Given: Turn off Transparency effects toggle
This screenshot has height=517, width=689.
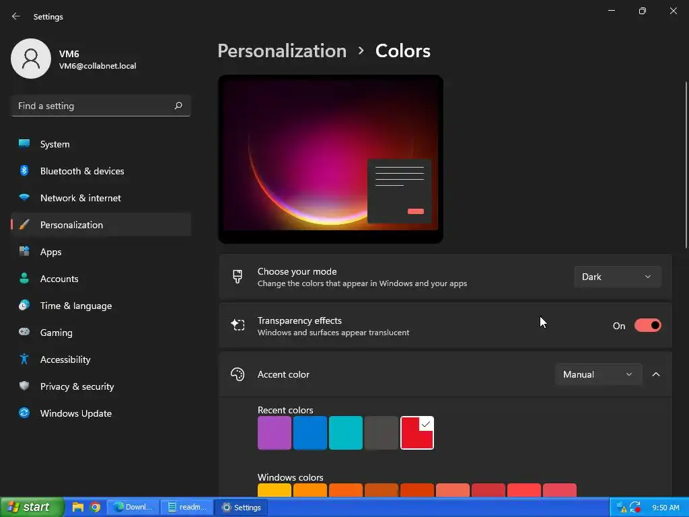Looking at the screenshot, I should (x=647, y=325).
